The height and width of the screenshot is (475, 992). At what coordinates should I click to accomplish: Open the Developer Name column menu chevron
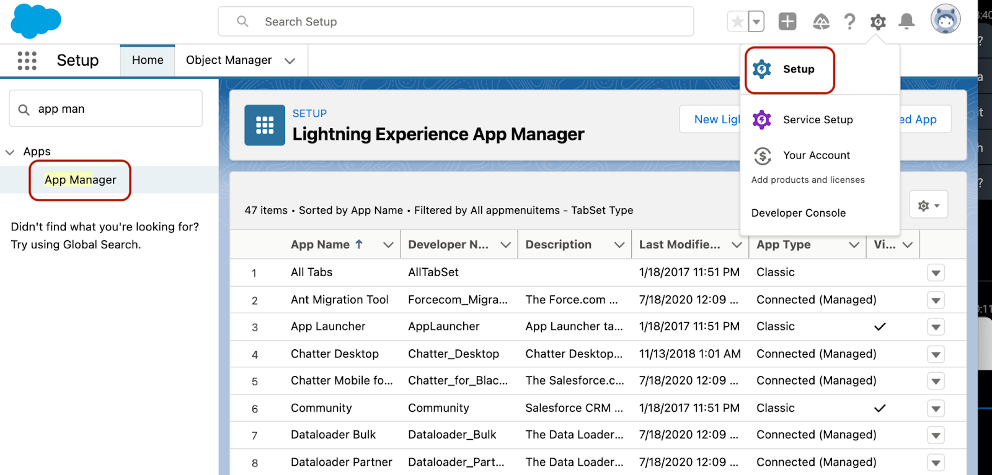[x=505, y=245]
